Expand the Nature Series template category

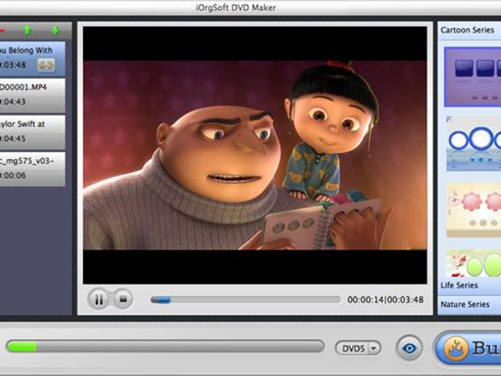point(469,304)
